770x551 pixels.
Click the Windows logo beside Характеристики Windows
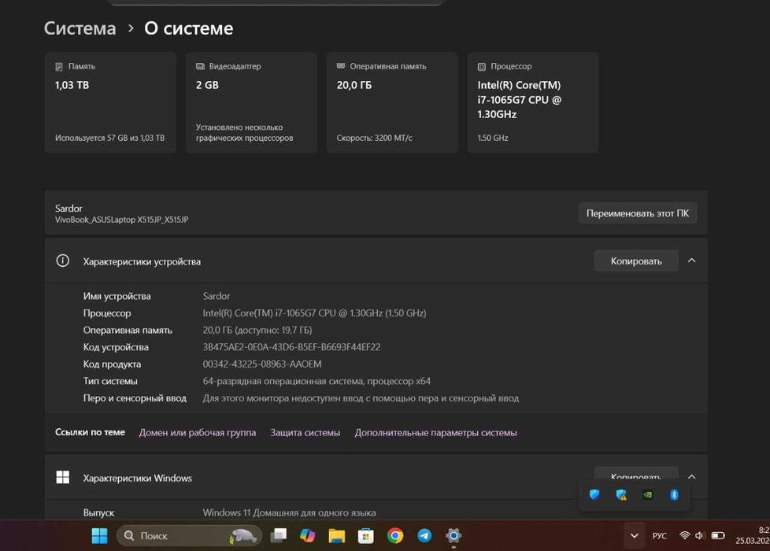click(63, 477)
